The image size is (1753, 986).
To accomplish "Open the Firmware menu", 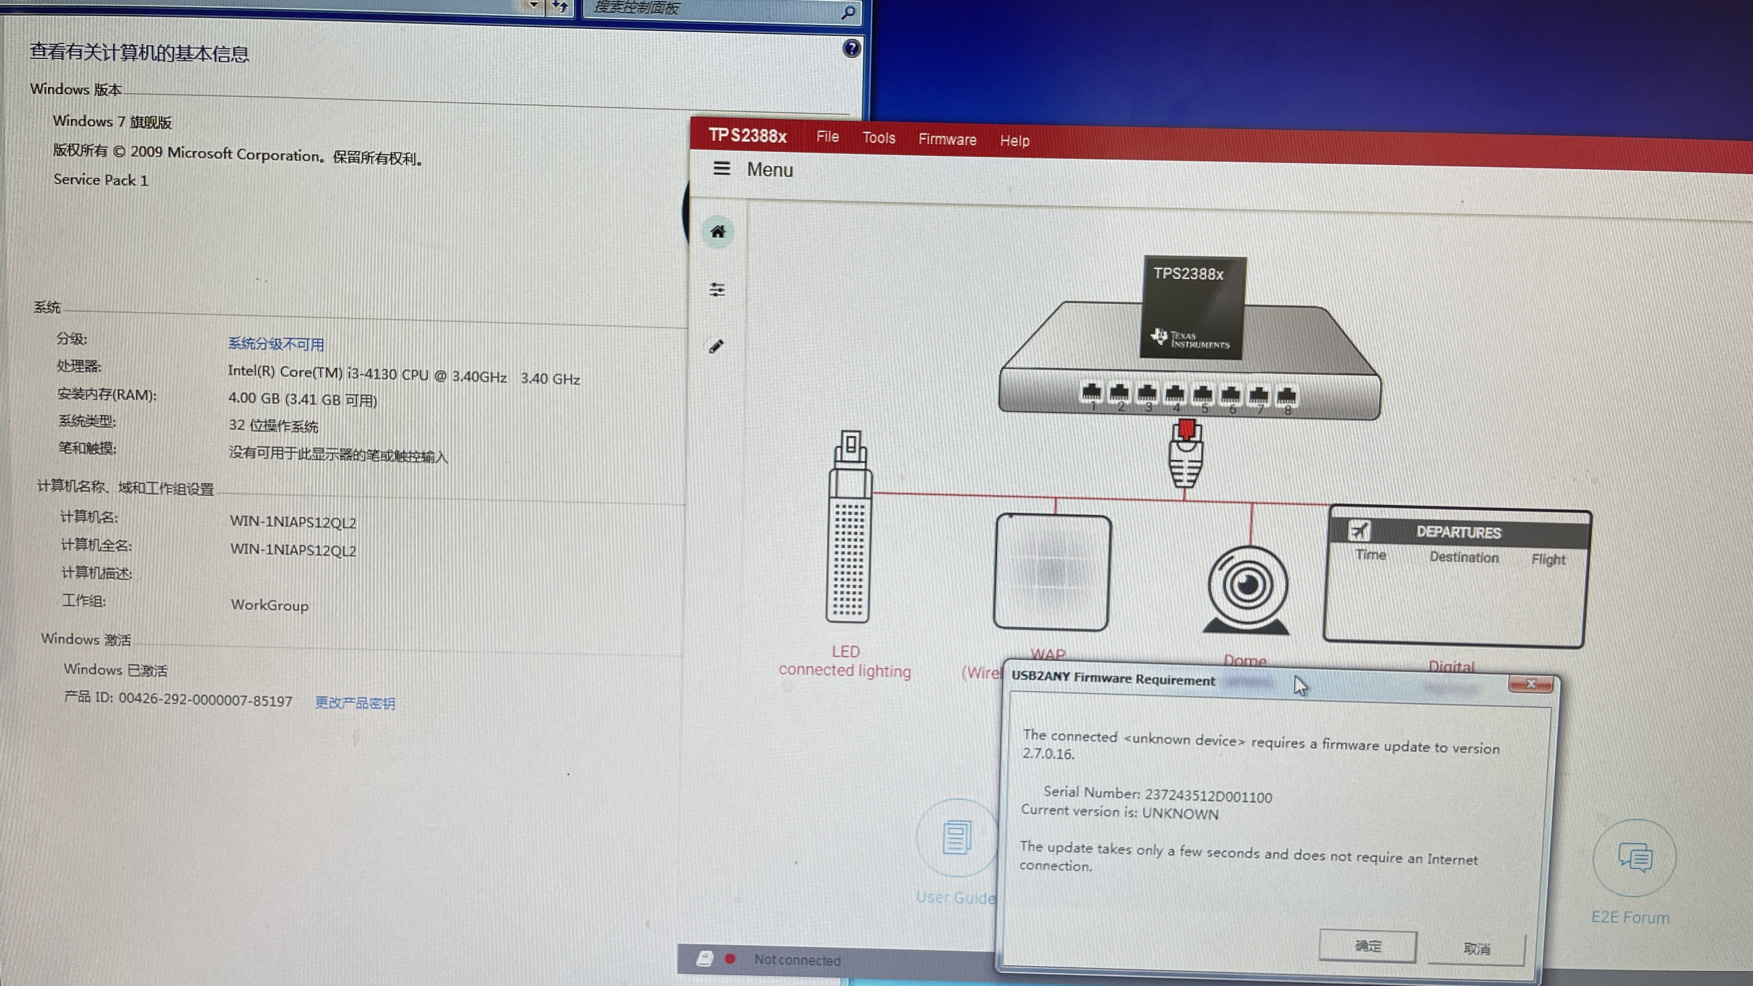I will [x=946, y=140].
